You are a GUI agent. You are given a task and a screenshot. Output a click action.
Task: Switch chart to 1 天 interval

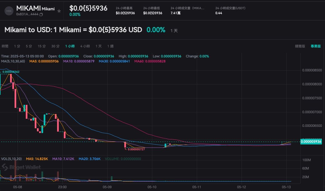point(99,46)
